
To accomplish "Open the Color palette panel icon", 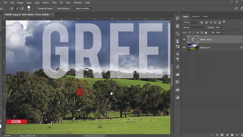I will pos(177,75).
